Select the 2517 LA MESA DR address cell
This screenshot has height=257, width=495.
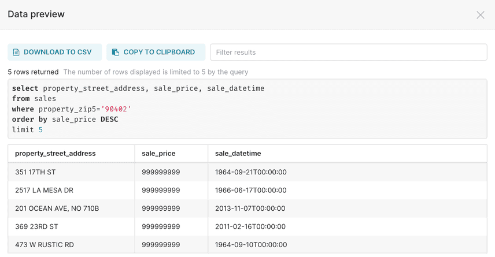[x=71, y=191]
